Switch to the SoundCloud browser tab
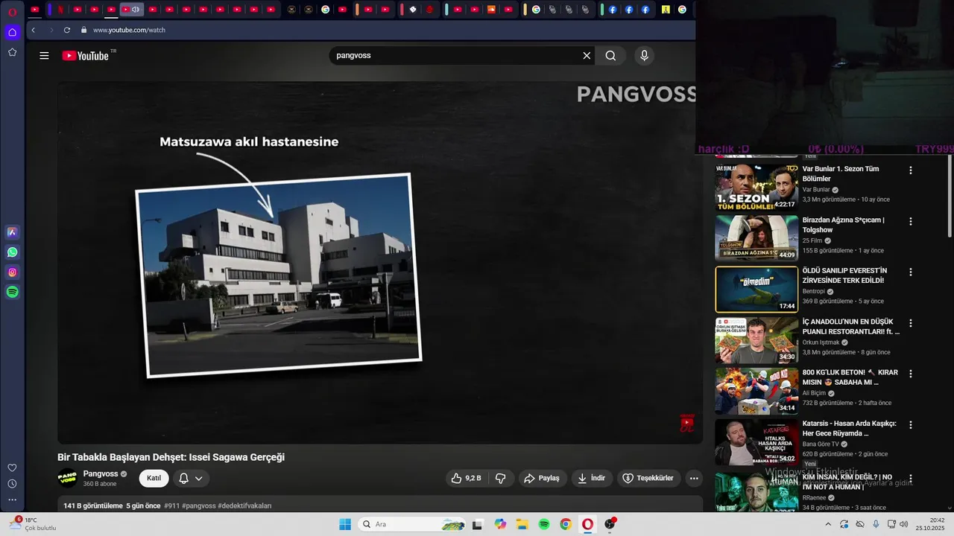Screen dimensions: 954x536 pos(491,10)
